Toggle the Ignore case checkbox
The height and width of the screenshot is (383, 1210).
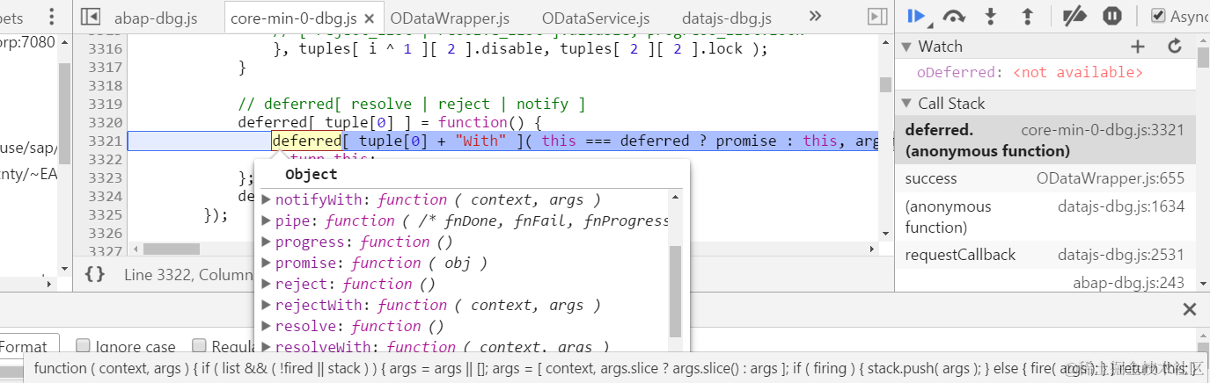(83, 346)
